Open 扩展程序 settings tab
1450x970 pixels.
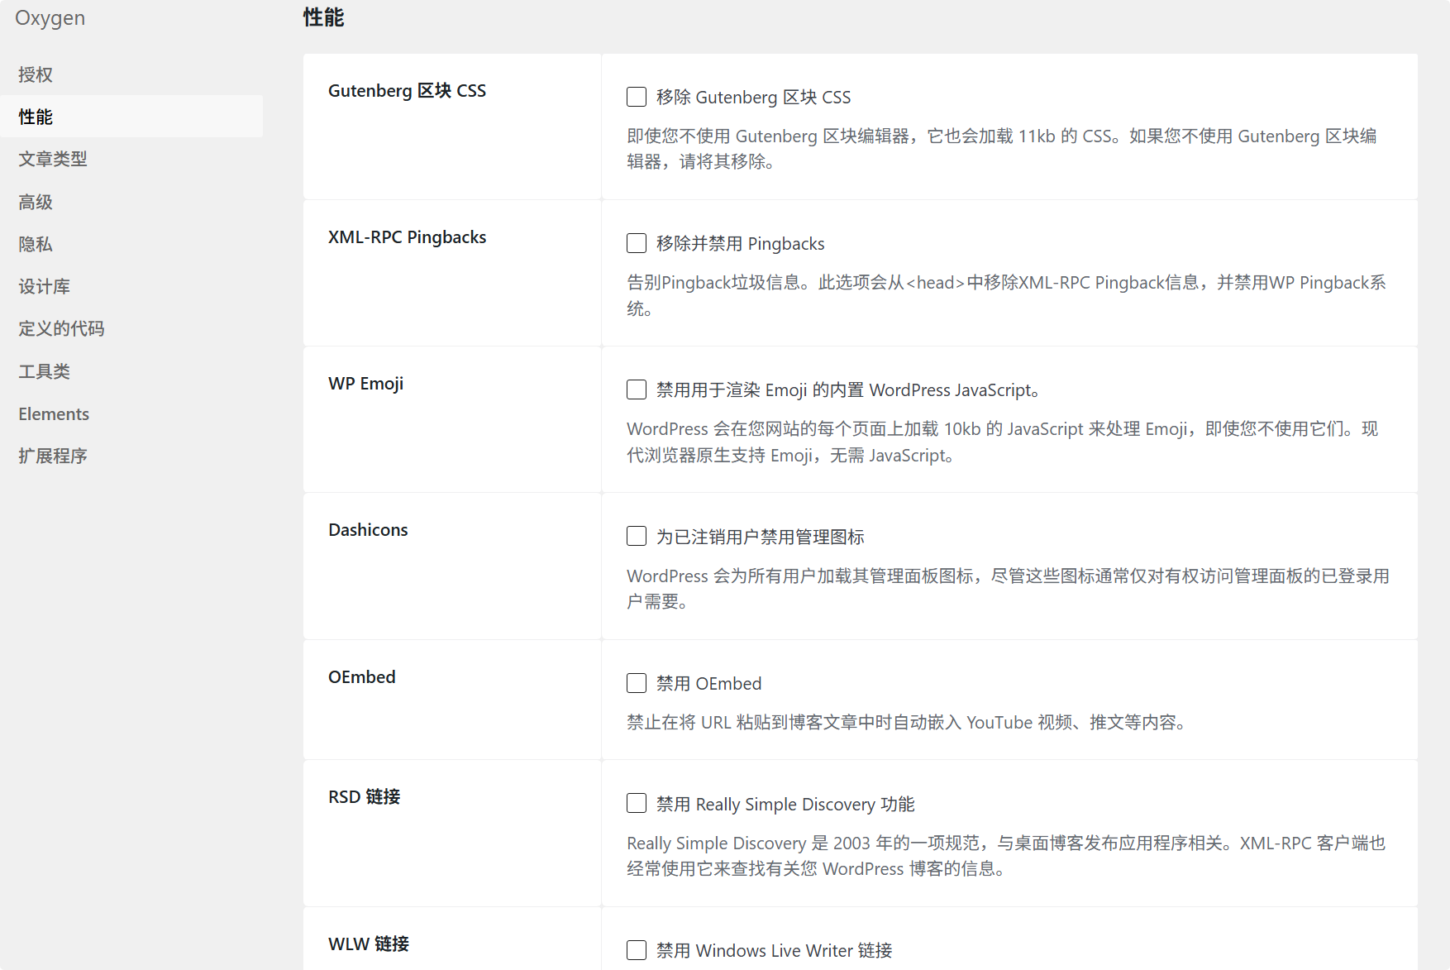pyautogui.click(x=131, y=456)
